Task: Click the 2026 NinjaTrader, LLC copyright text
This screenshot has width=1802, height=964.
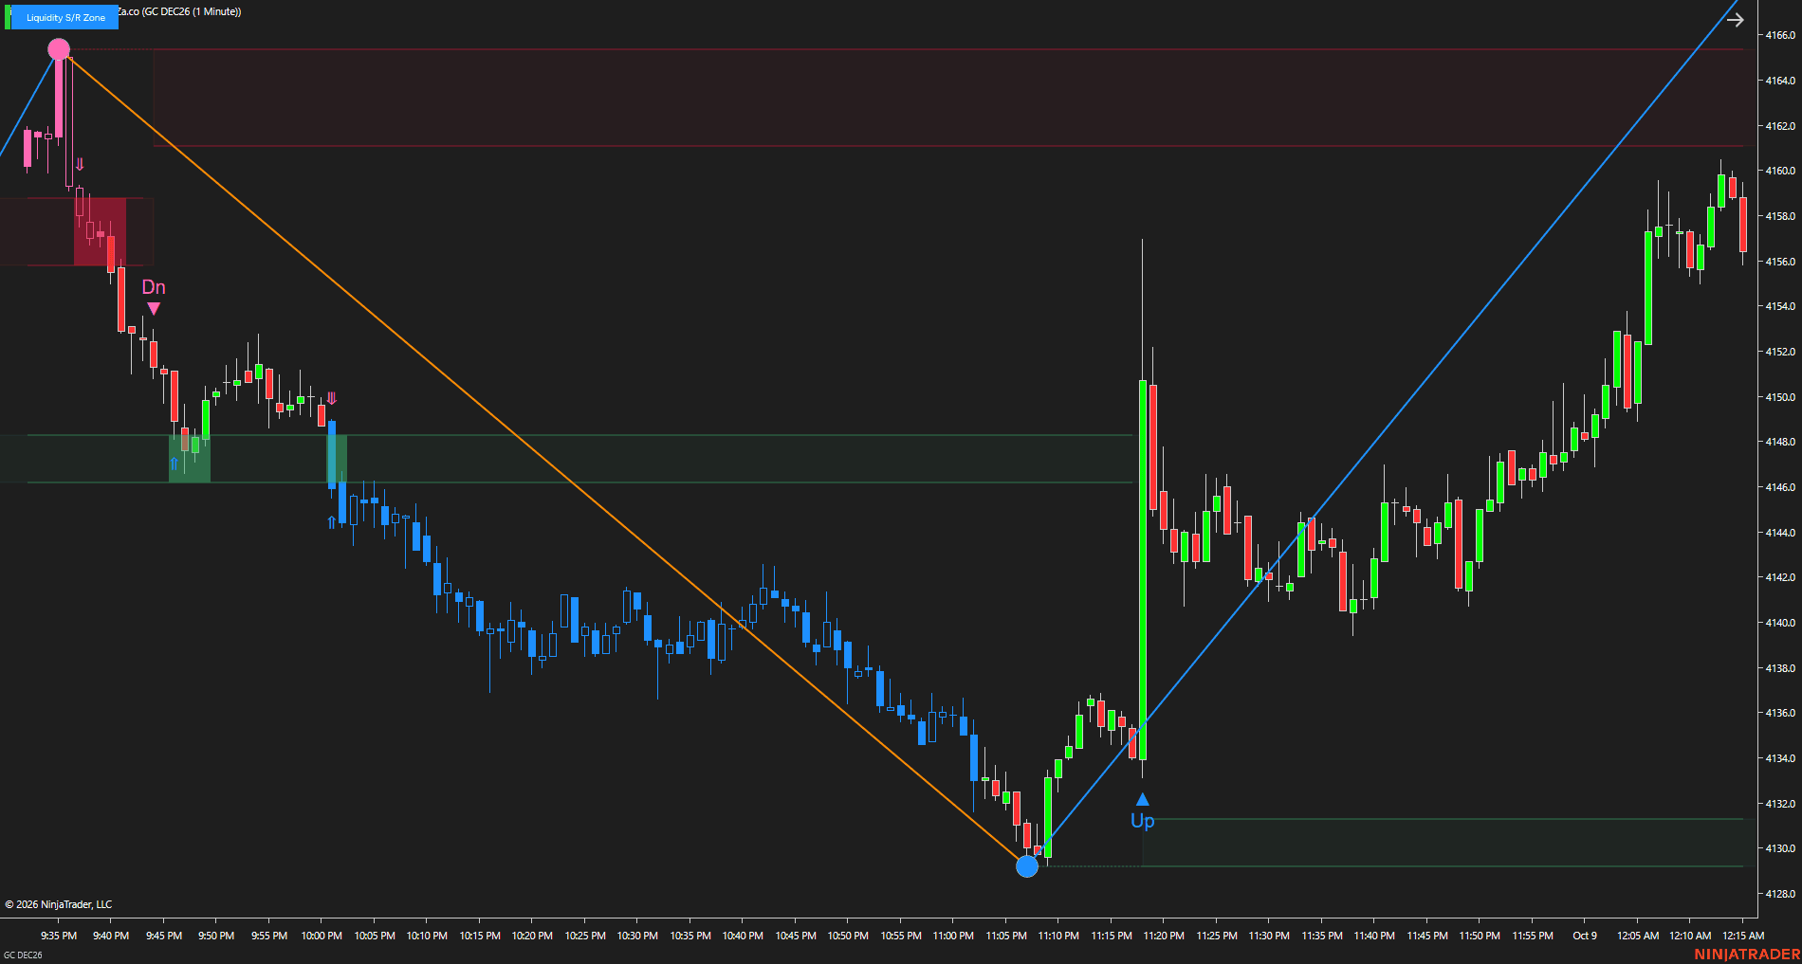Action: (59, 904)
